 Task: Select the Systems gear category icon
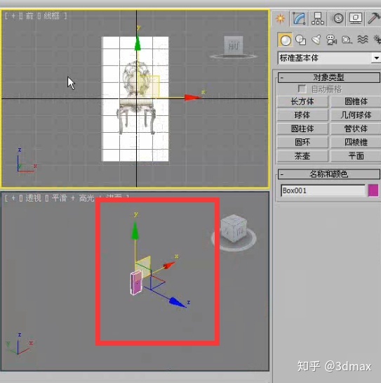click(x=377, y=39)
